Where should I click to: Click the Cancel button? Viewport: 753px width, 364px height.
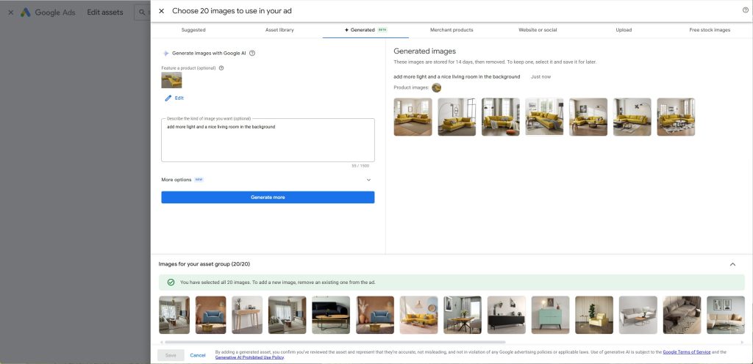(198, 355)
